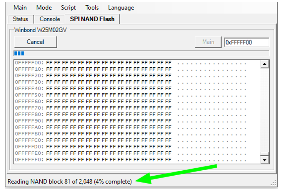282x193 pixels.
Task: Open the Mode menu
Action: point(44,8)
